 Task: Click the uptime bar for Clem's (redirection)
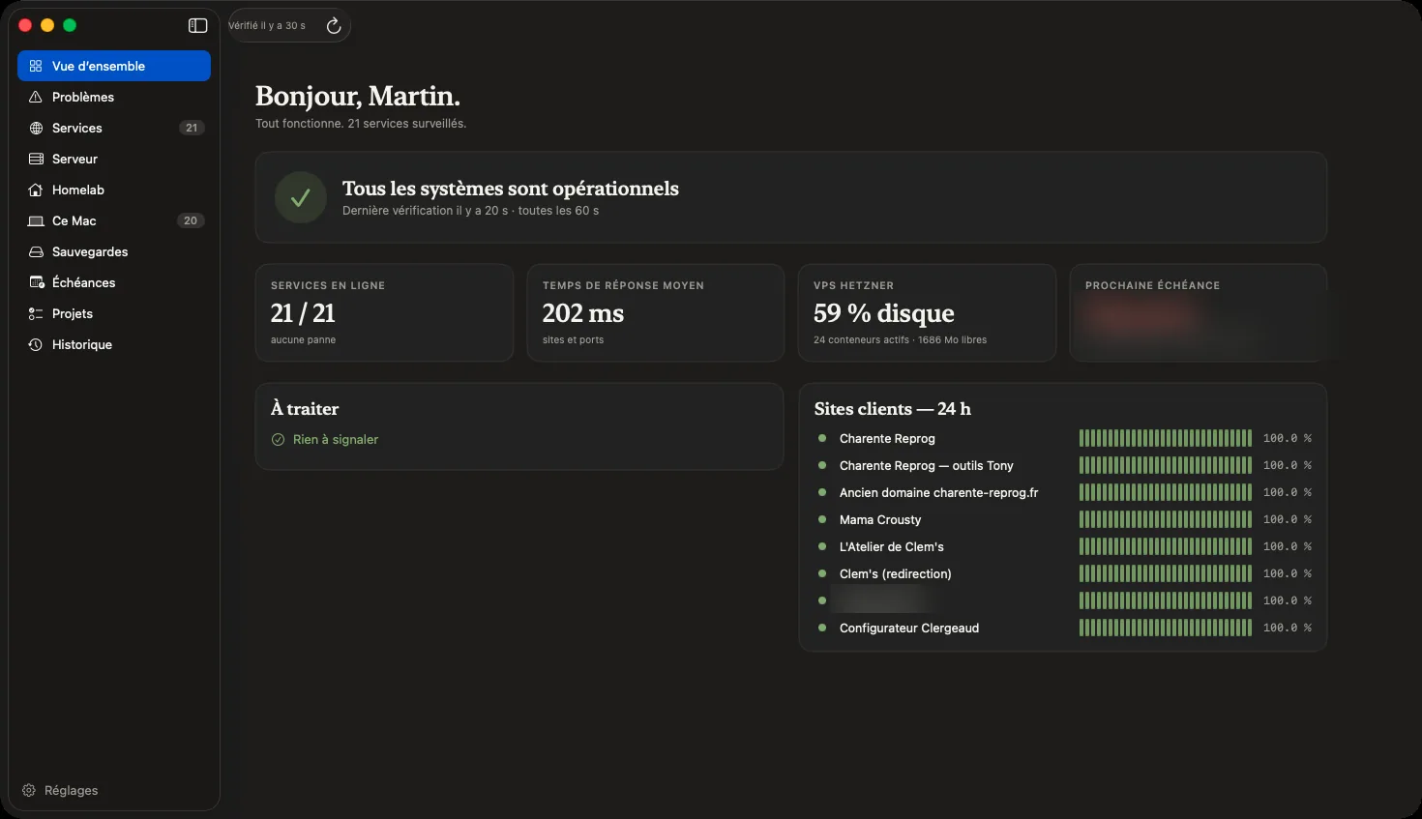(x=1166, y=573)
